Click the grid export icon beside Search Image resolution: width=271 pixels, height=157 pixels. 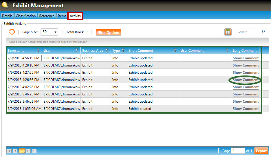(228, 32)
